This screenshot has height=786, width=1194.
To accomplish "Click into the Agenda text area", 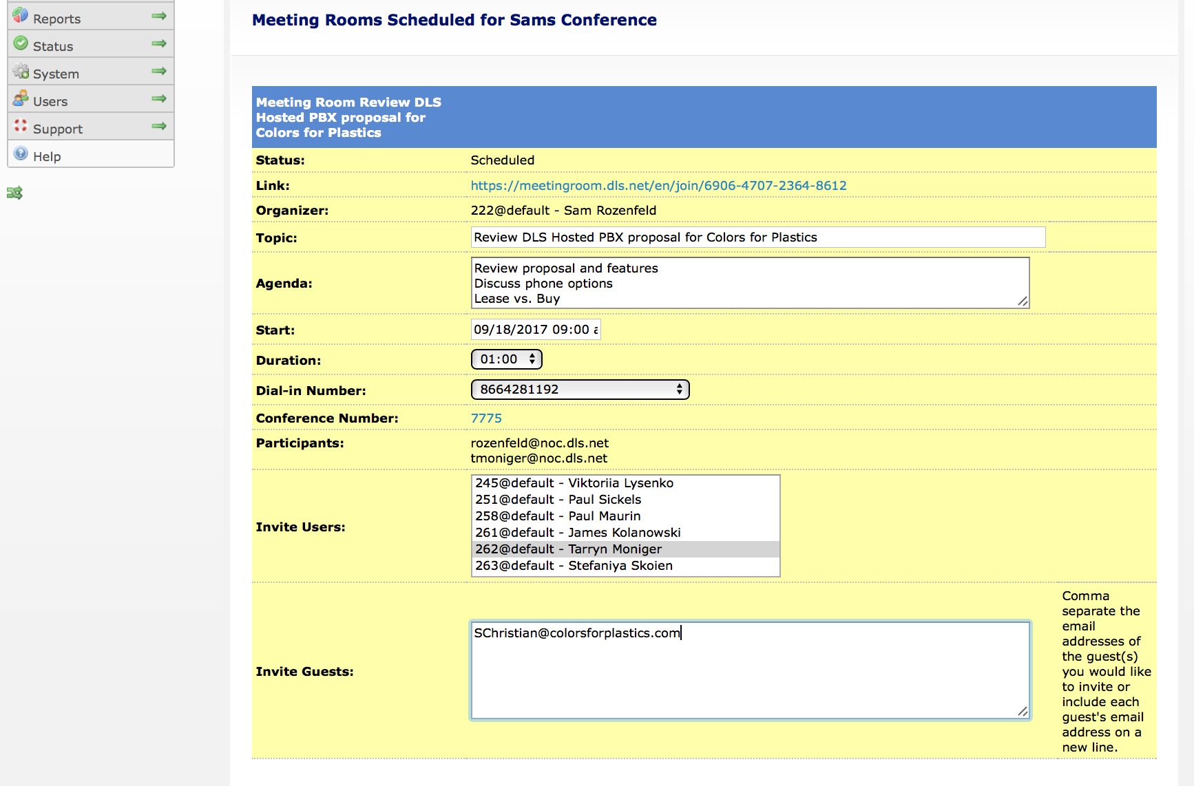I will [750, 283].
